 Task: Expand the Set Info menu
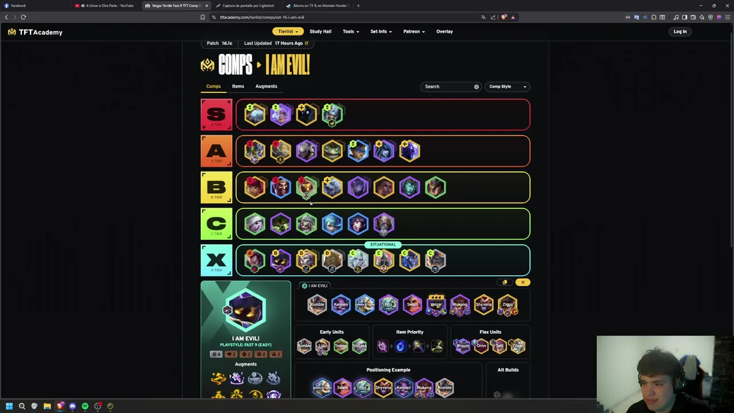pos(381,32)
